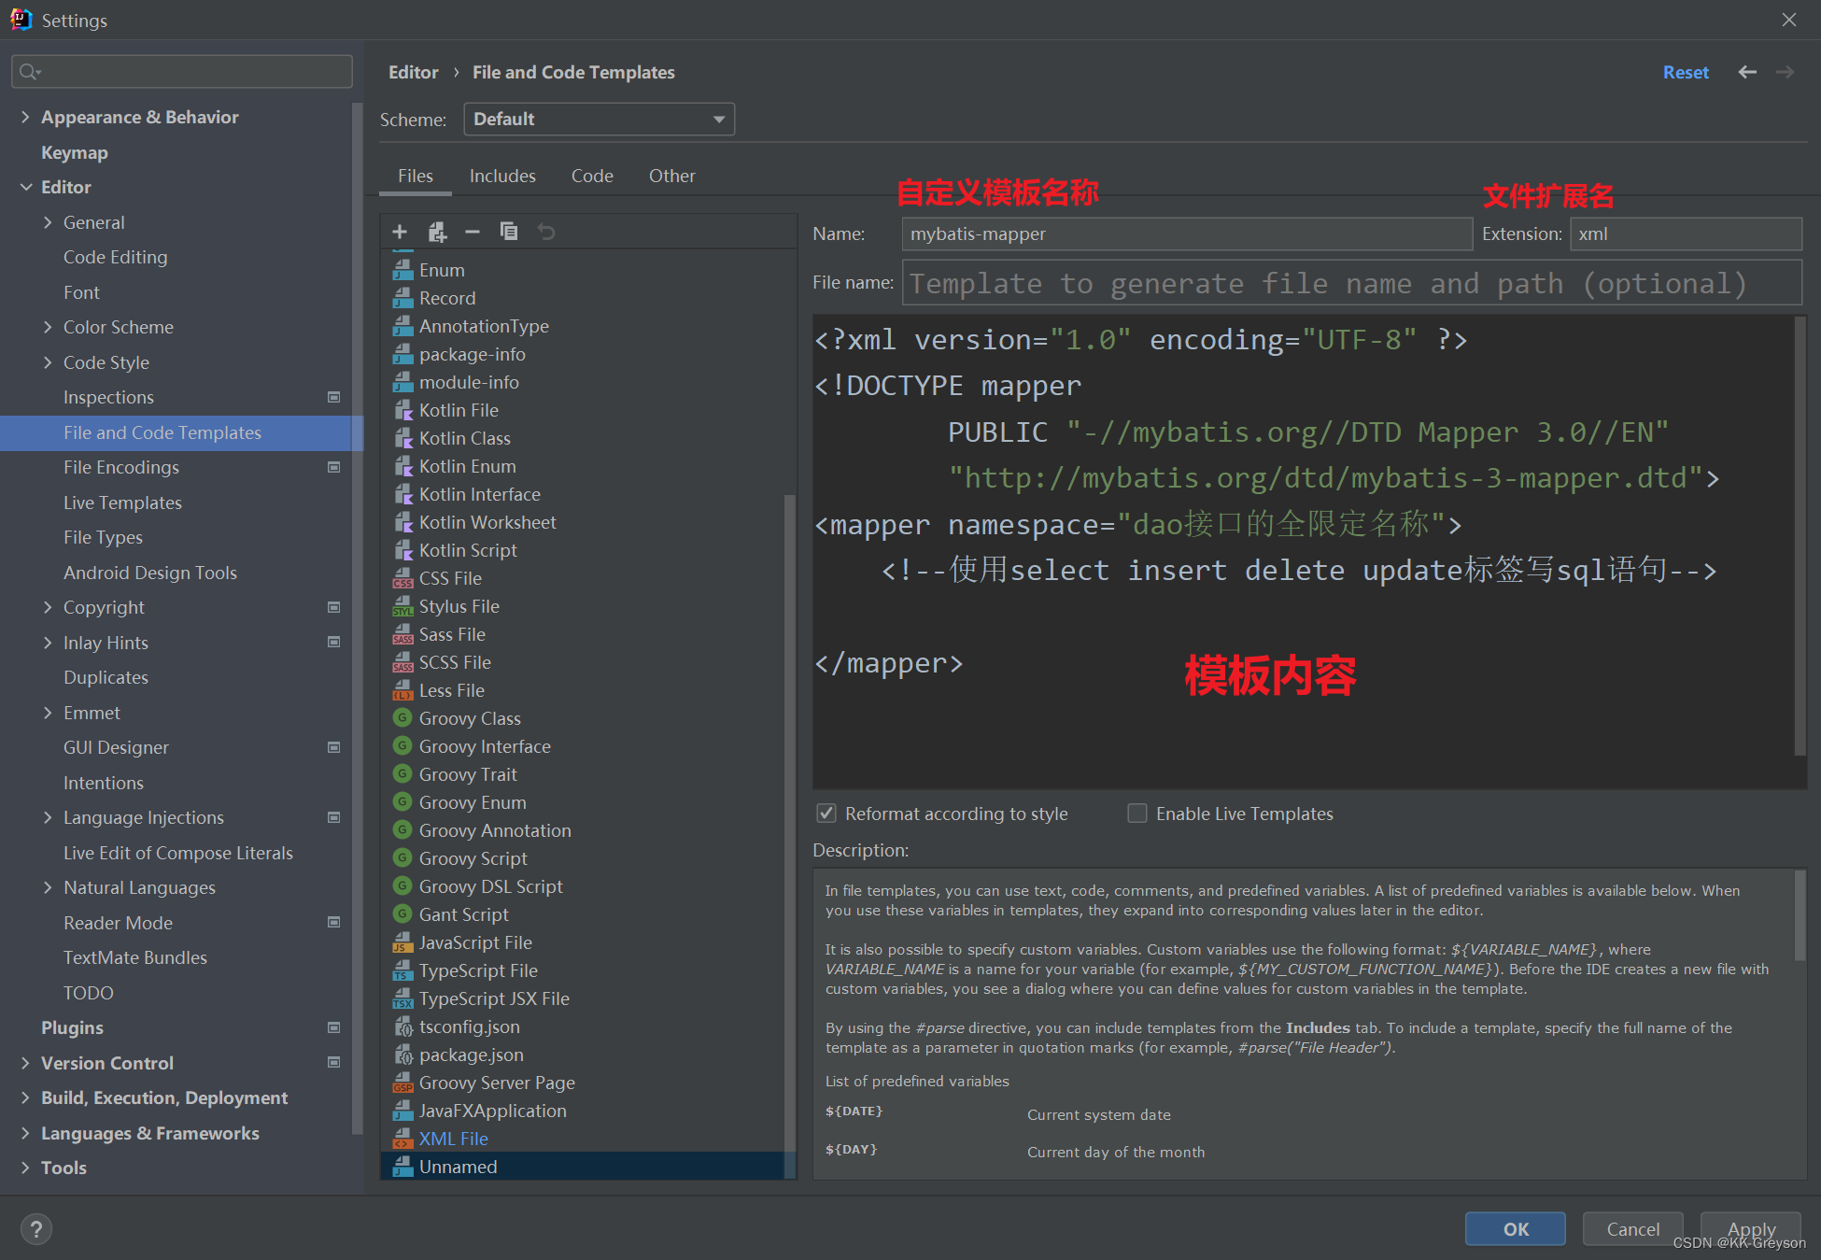
Task: Click the Revert template arrow icon
Action: [546, 232]
